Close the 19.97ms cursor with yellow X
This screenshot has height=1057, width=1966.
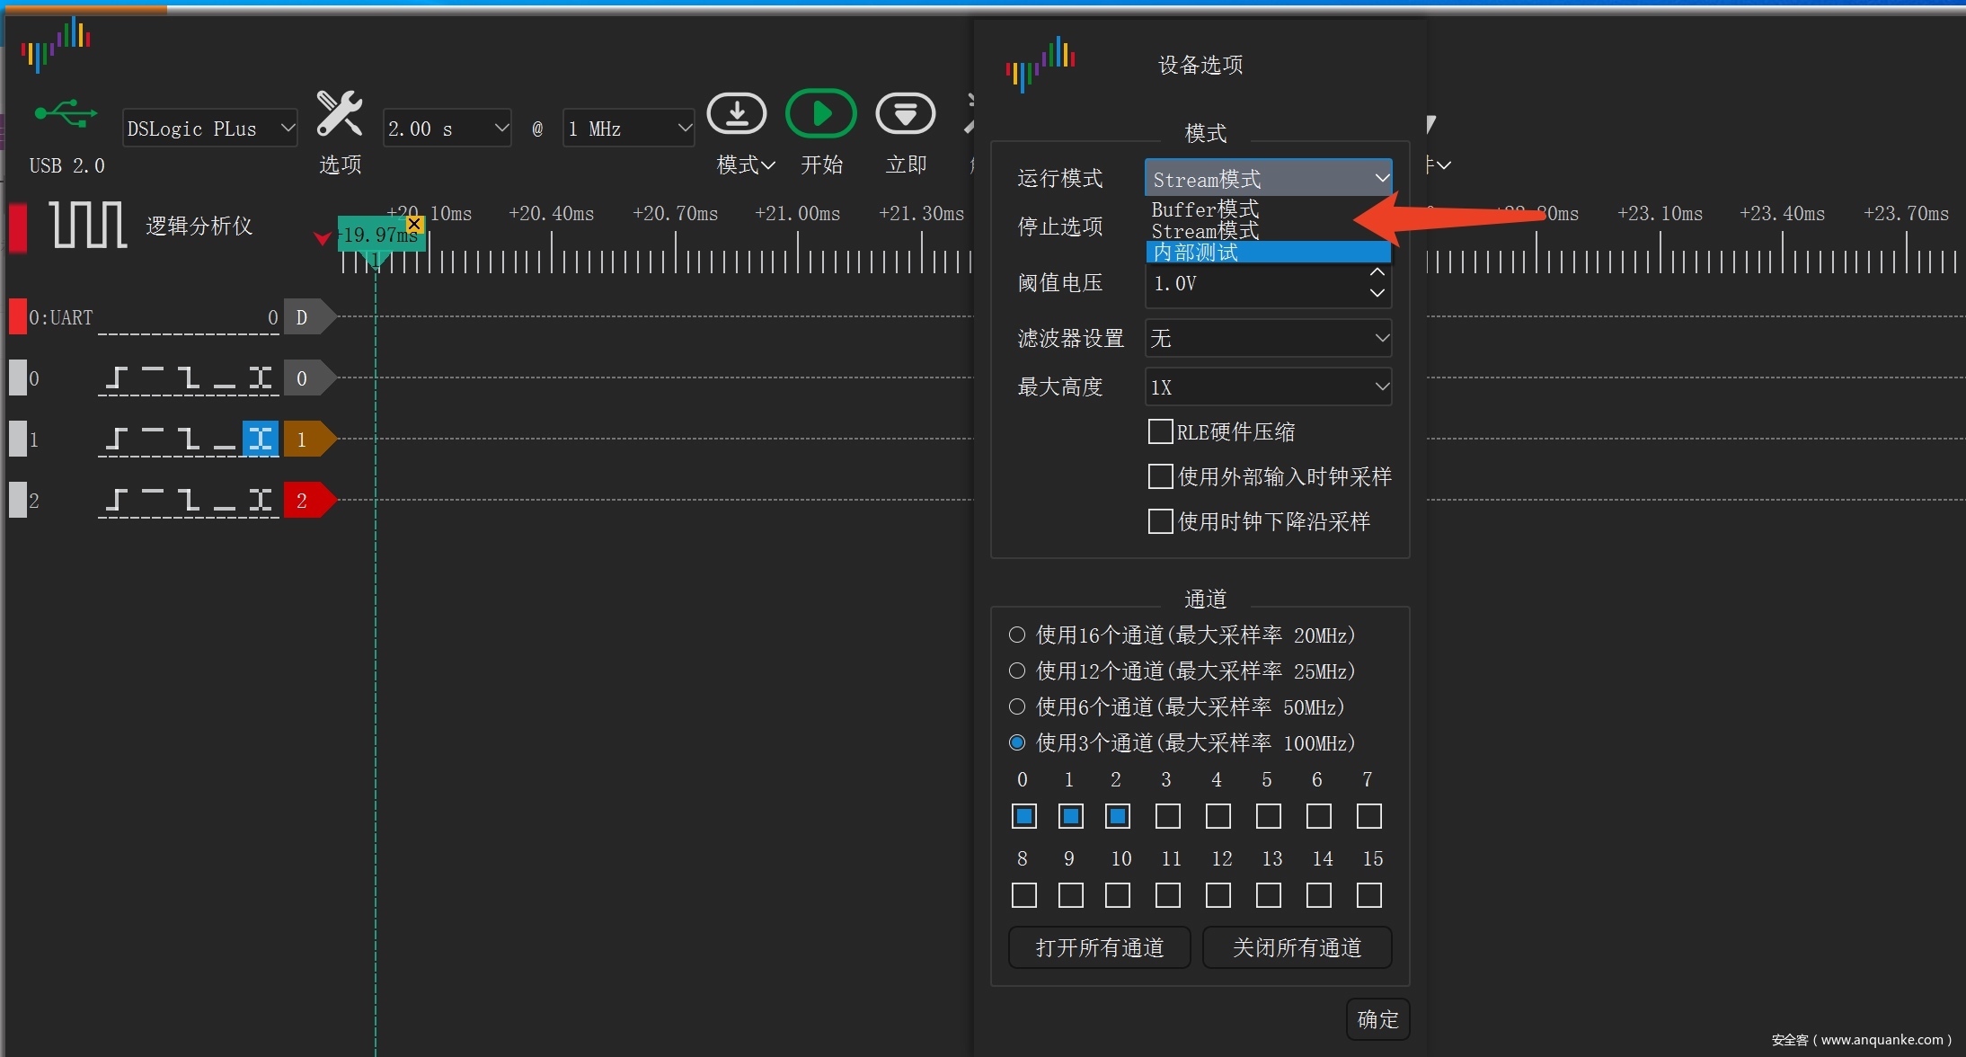point(414,223)
